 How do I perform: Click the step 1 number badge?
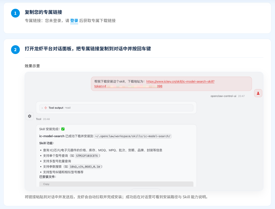click(15, 13)
